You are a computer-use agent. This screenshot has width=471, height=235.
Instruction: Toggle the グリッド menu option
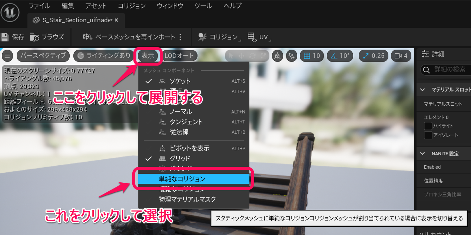coord(194,158)
